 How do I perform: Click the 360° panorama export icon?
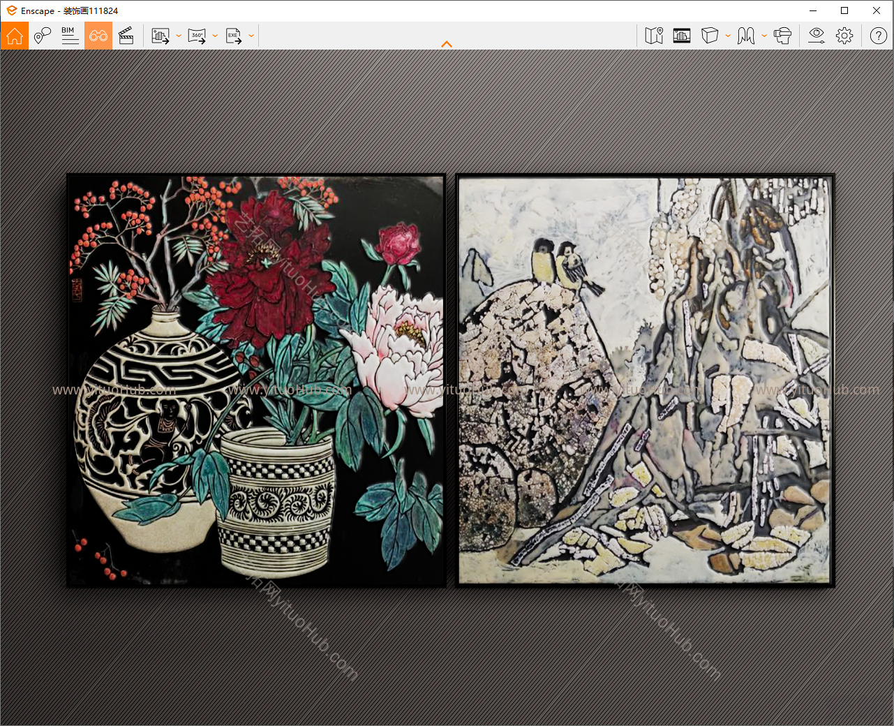(x=197, y=36)
